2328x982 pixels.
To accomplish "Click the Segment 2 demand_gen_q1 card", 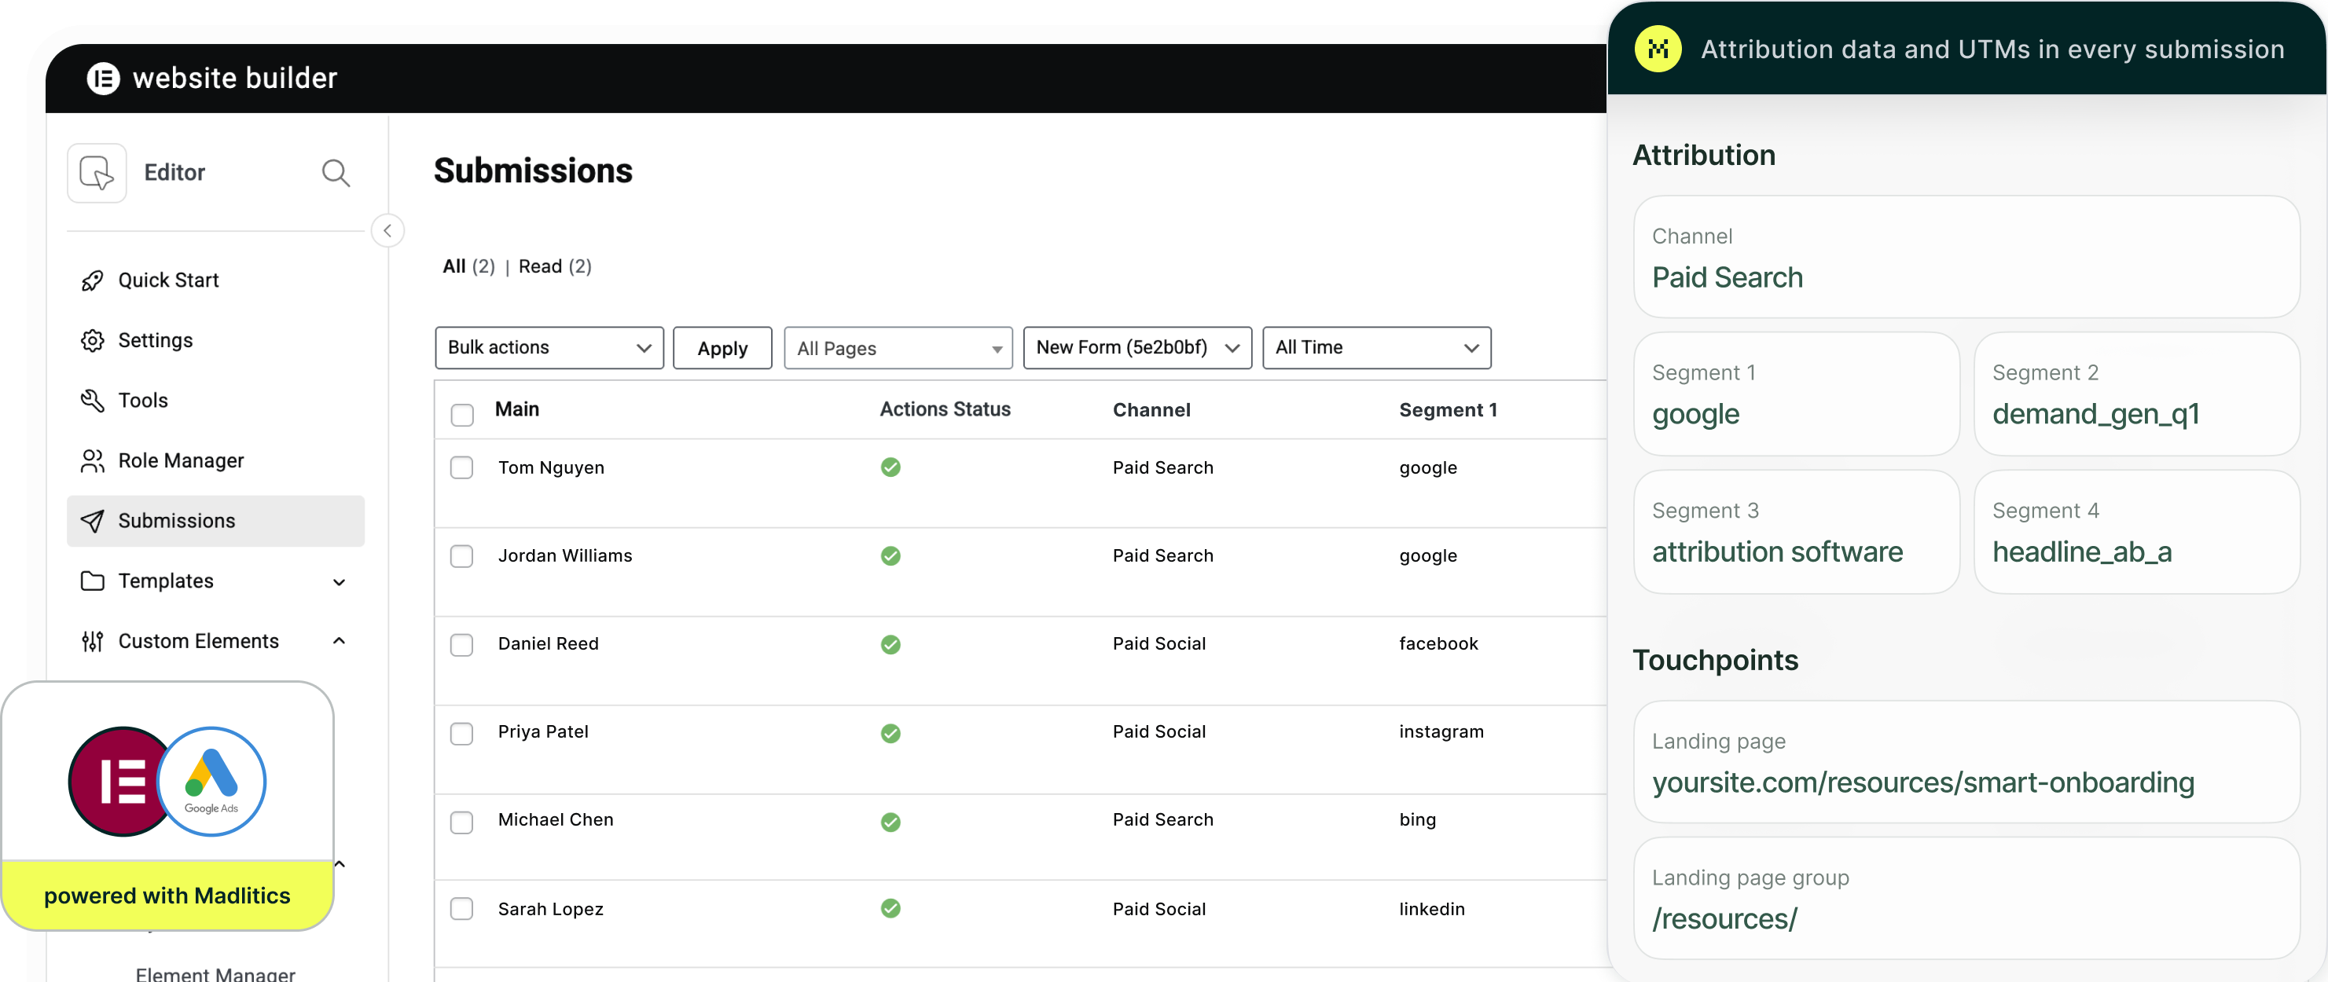I will [x=2136, y=395].
